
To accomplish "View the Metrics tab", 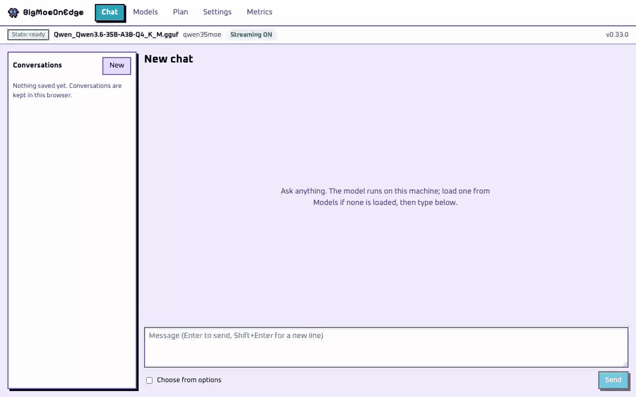I will (260, 12).
